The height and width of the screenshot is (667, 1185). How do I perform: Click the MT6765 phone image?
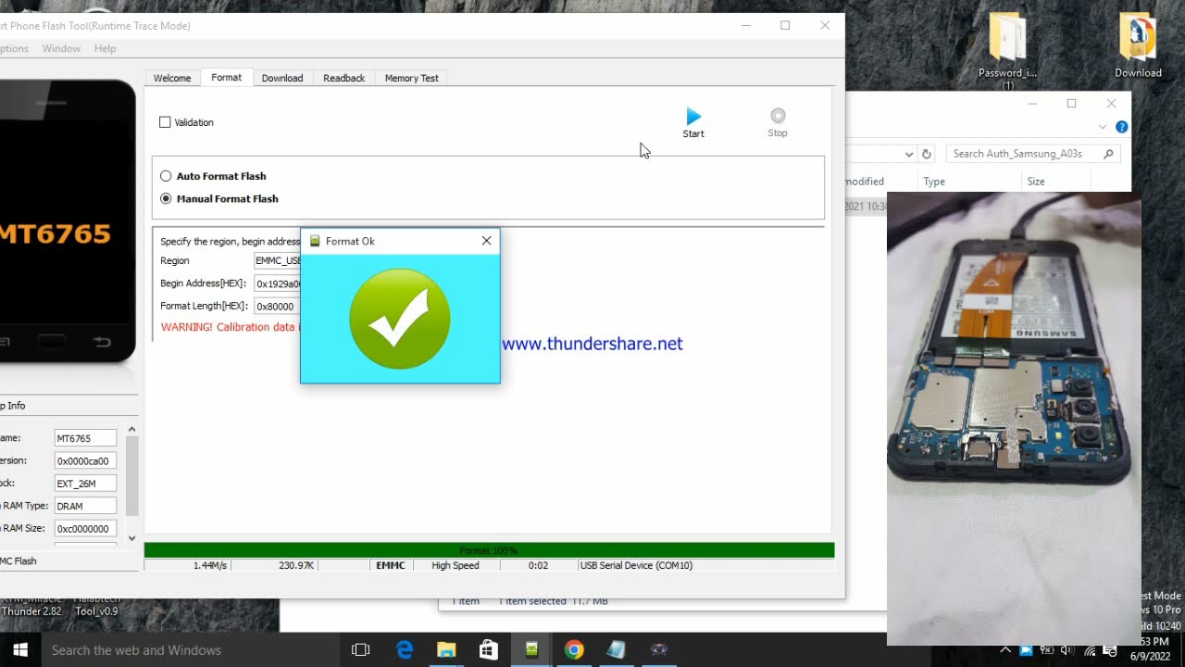pos(68,220)
